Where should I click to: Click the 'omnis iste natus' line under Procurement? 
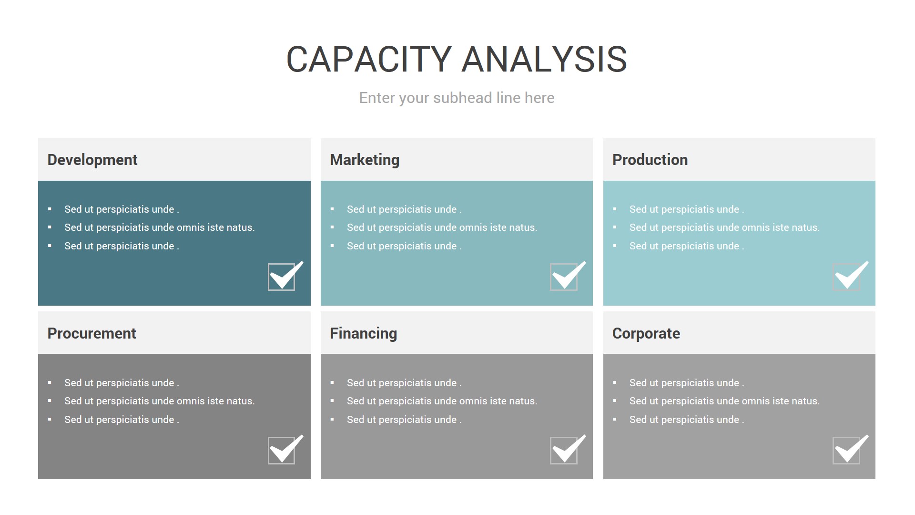pos(160,401)
